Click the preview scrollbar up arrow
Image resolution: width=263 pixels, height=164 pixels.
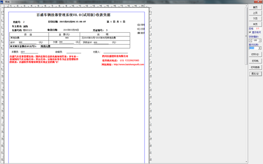[x=246, y=6]
